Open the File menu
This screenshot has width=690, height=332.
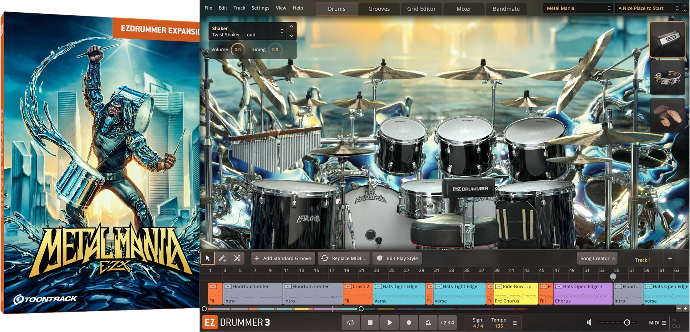[208, 8]
